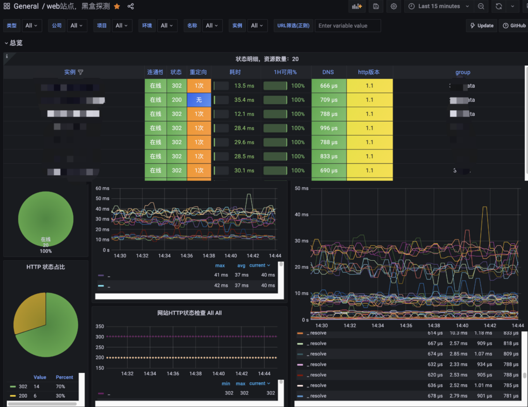This screenshot has width=528, height=407.
Task: Refresh the dashboard
Action: coord(499,6)
